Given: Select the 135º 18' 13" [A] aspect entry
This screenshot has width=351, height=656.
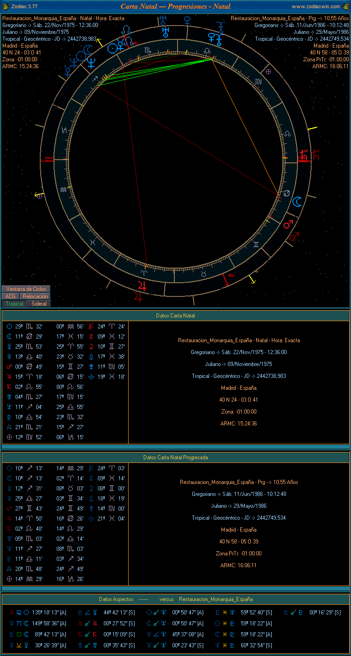Looking at the screenshot, I should point(37,613).
